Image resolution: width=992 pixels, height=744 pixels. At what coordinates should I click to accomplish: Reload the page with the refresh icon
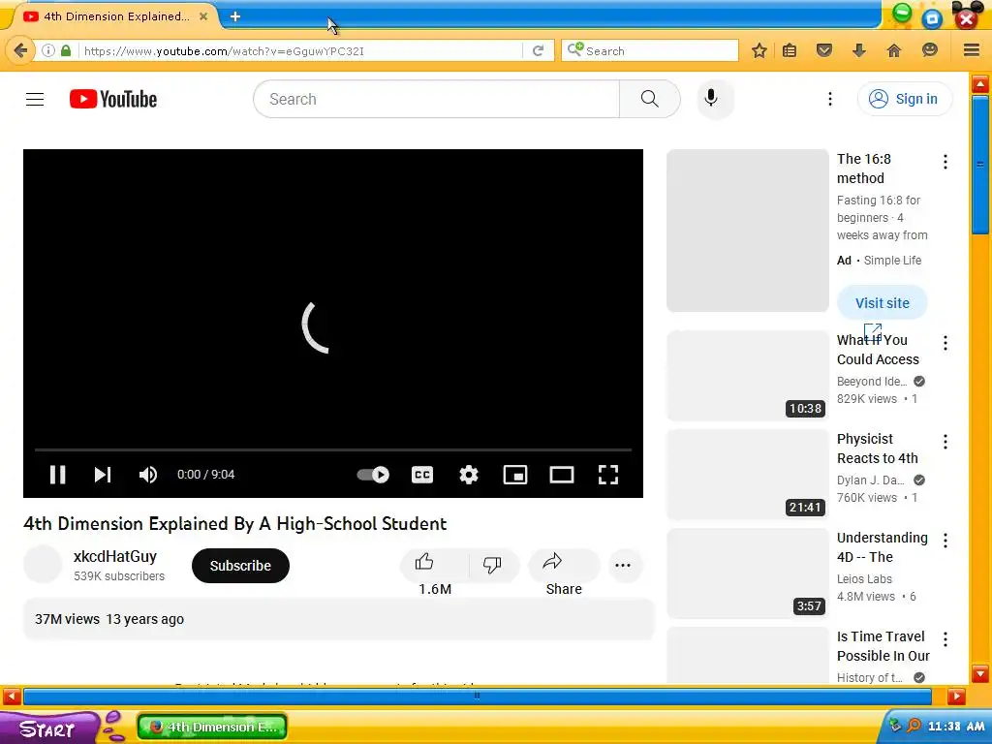click(539, 50)
